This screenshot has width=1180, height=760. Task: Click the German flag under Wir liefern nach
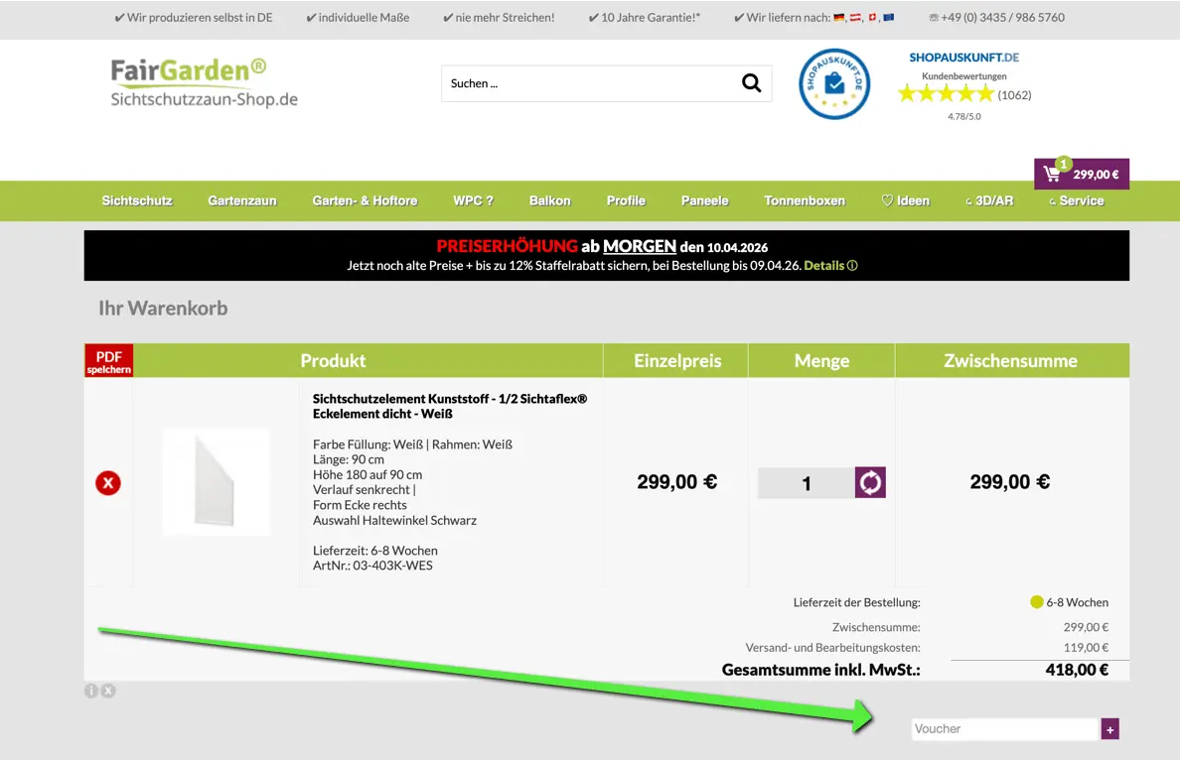point(838,17)
